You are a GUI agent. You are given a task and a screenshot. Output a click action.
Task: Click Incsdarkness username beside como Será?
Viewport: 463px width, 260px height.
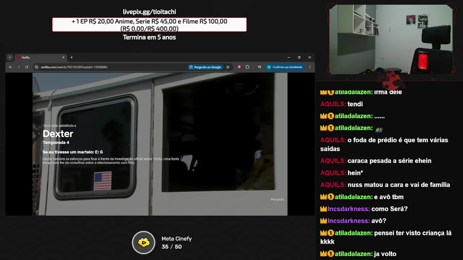349,209
